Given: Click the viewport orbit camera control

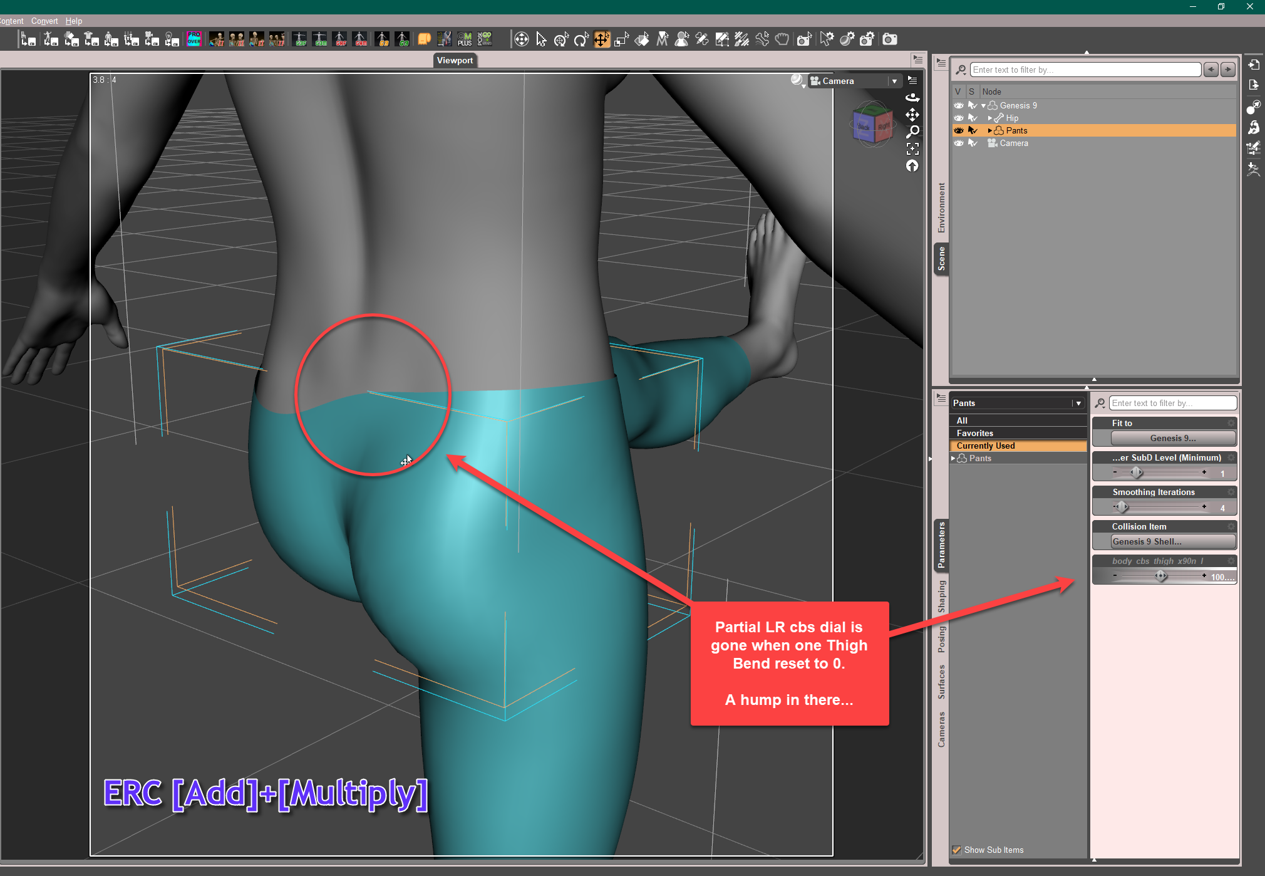Looking at the screenshot, I should 912,97.
